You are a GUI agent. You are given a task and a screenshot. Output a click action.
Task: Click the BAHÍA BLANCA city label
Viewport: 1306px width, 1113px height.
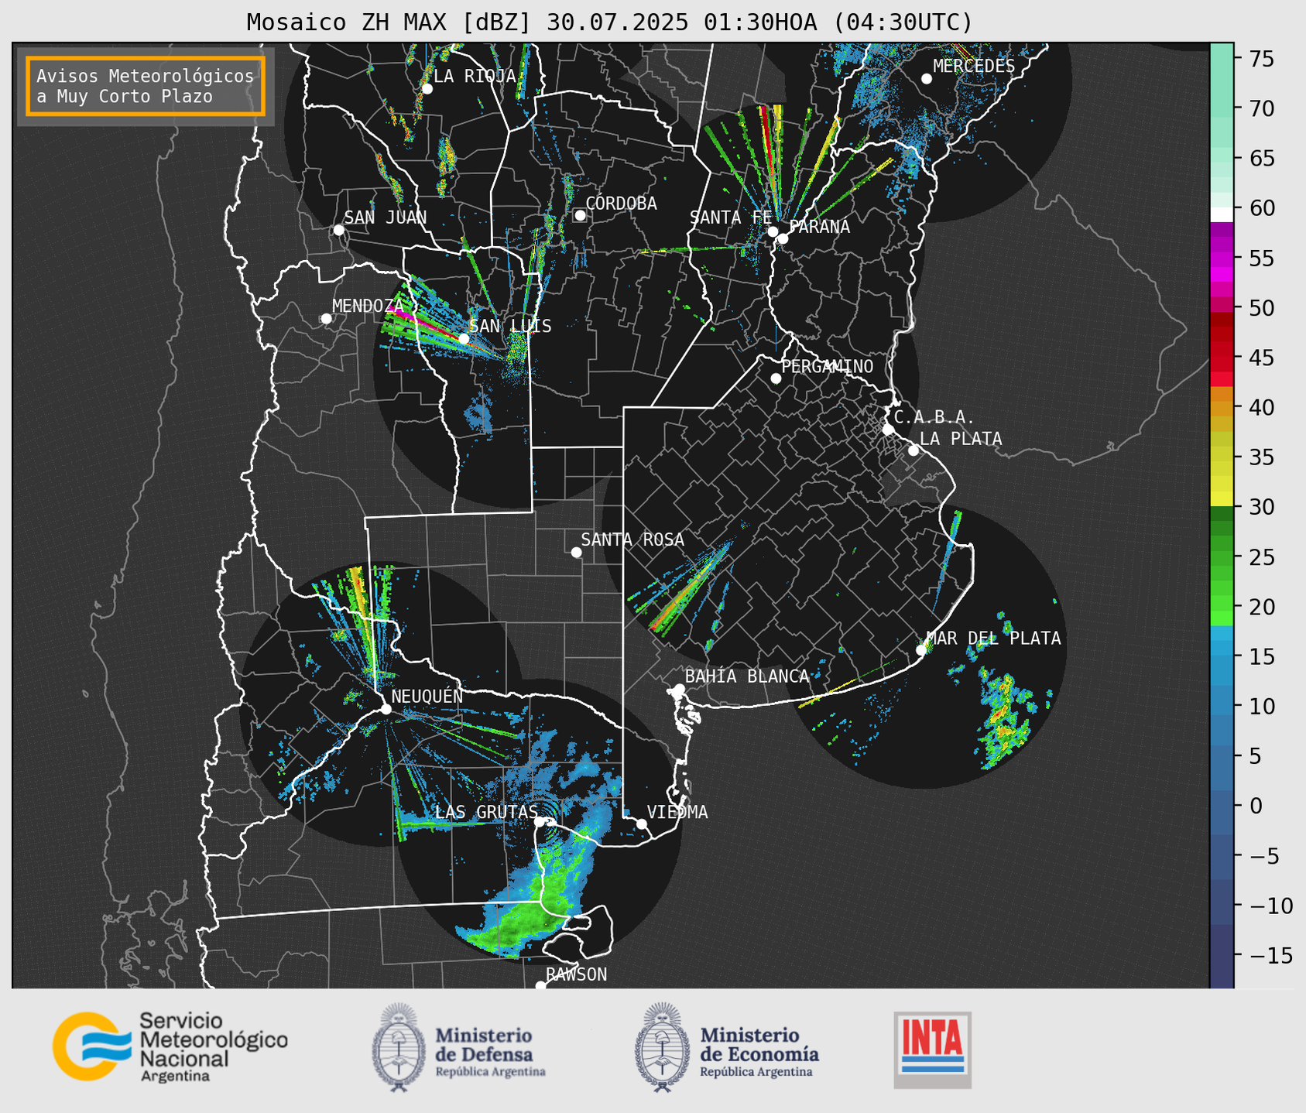click(x=747, y=676)
